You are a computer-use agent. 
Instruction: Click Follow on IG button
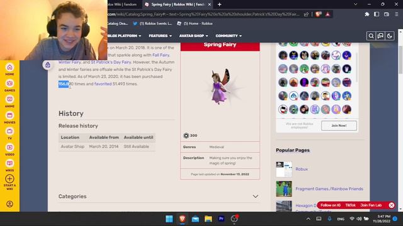tap(331, 205)
